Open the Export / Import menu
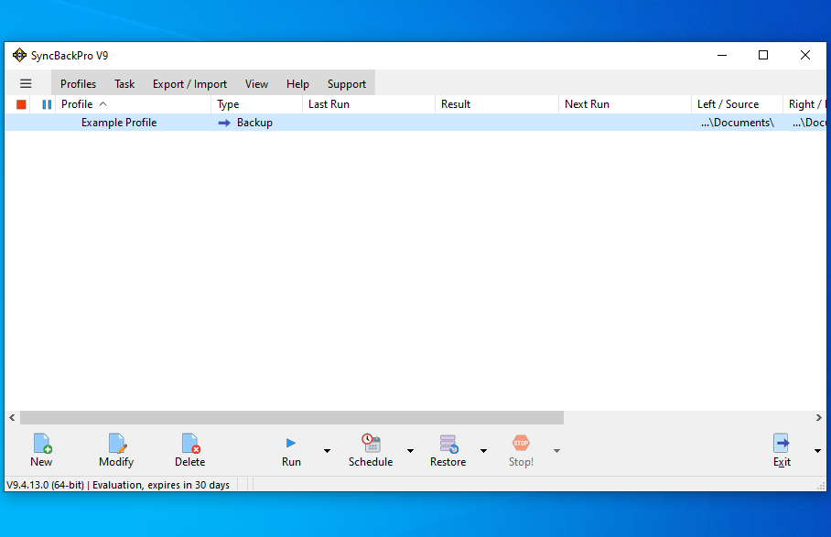This screenshot has width=831, height=537. [189, 83]
